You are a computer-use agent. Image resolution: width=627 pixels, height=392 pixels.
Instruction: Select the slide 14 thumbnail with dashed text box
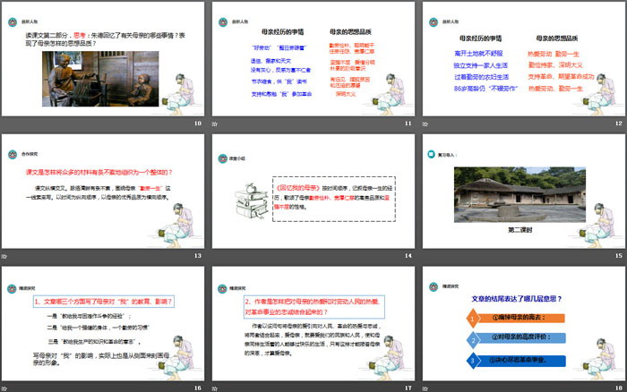[313, 190]
